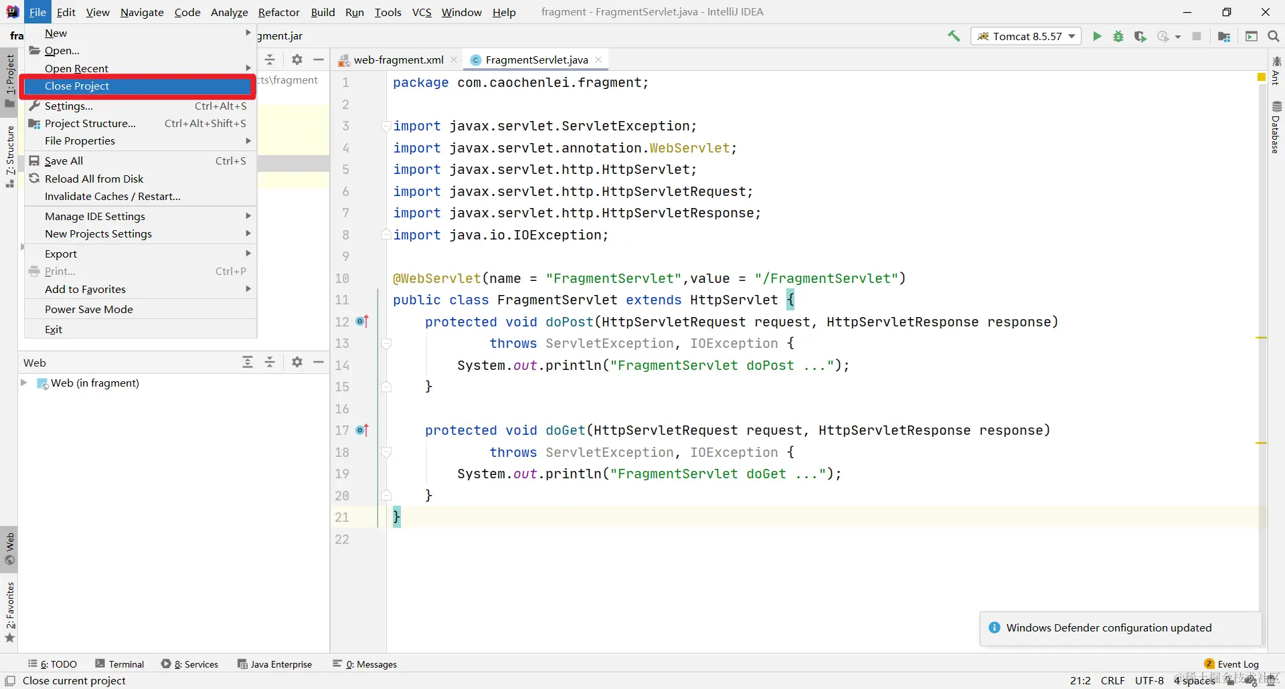The width and height of the screenshot is (1285, 689).
Task: Open the Project panel gear options
Action: coord(297,60)
